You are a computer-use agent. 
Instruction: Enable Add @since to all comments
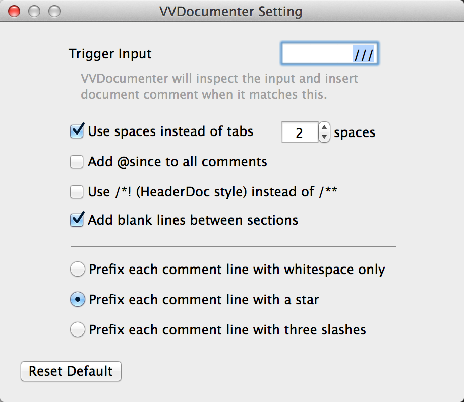pos(77,162)
